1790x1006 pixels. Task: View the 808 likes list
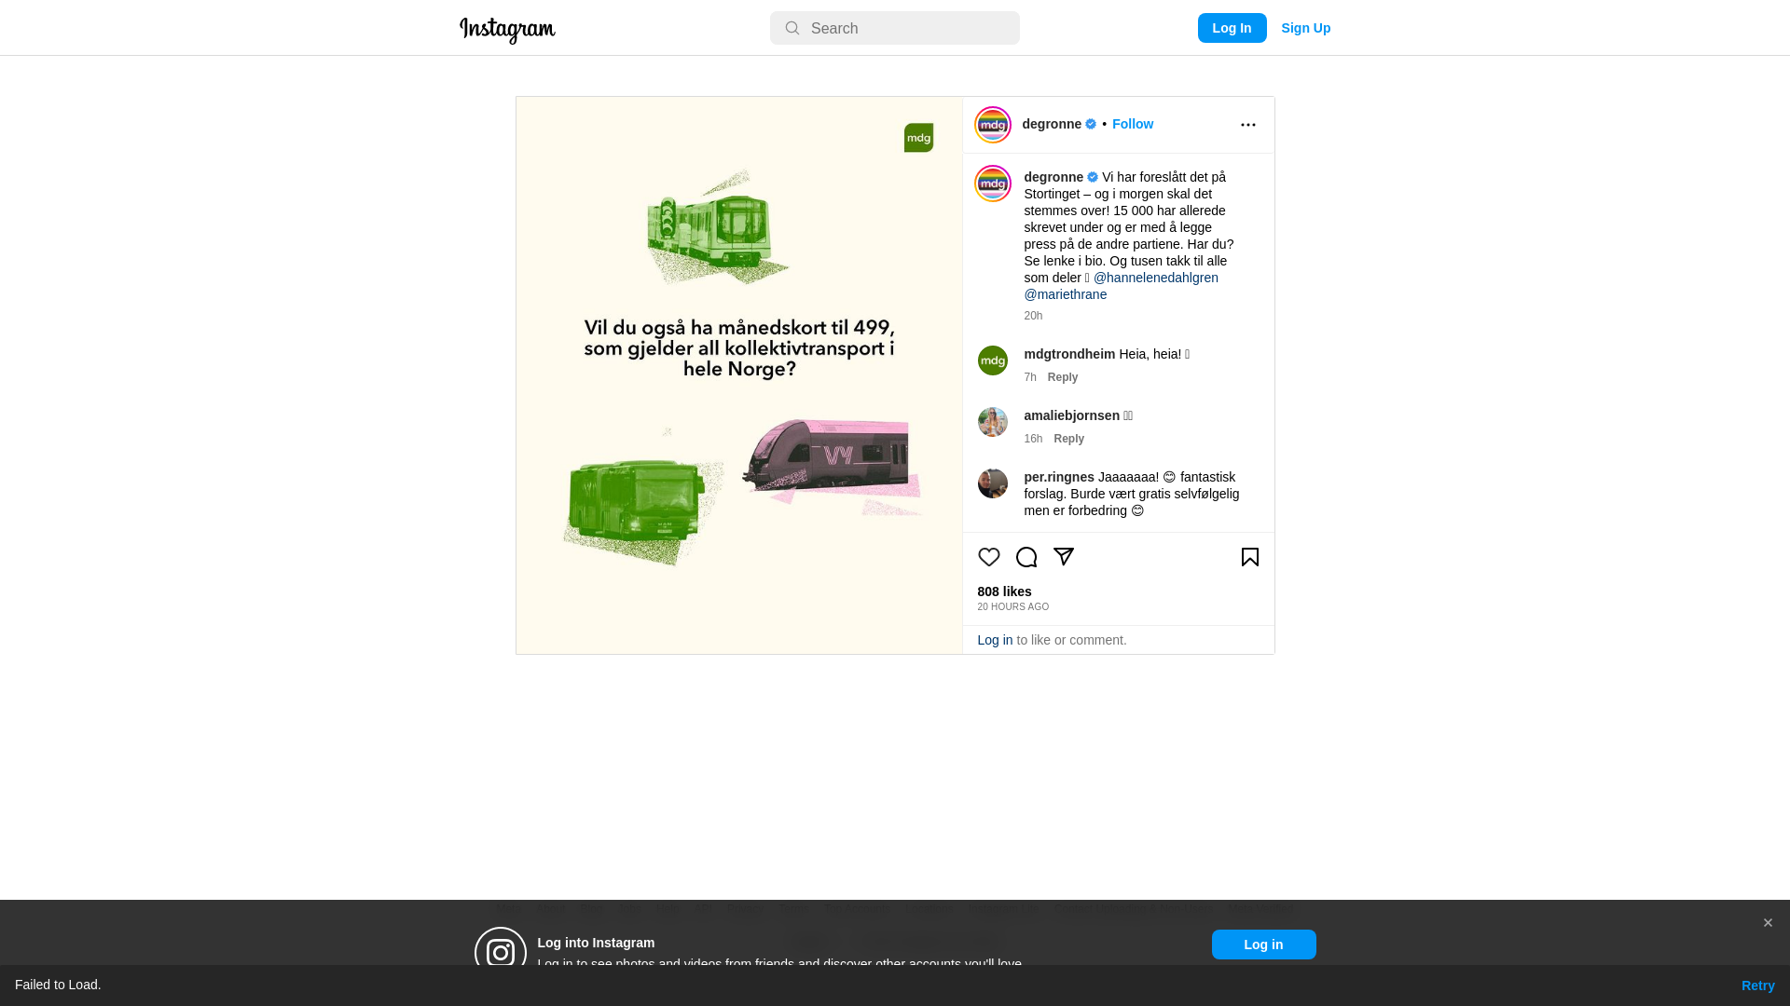tap(1005, 591)
